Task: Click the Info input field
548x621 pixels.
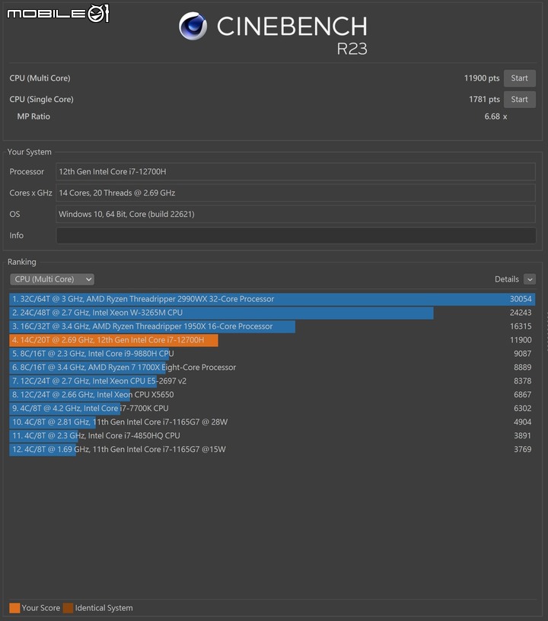Action: tap(296, 236)
